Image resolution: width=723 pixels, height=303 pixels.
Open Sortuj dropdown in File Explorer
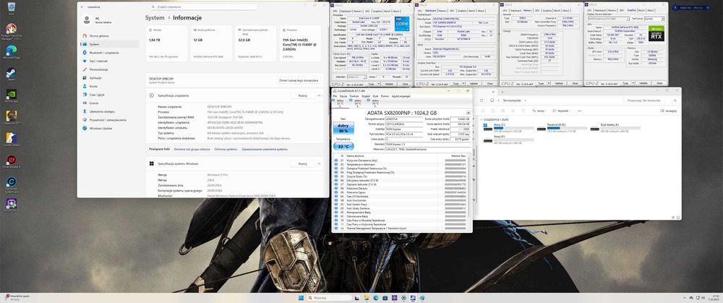[x=540, y=111]
